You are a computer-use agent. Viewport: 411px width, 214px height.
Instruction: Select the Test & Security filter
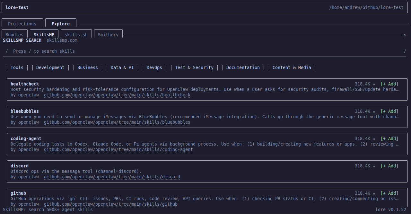pyautogui.click(x=194, y=67)
